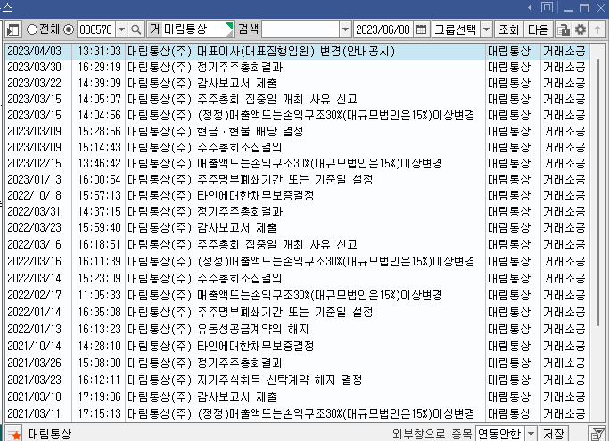Click the up arrow toolbar icon
Viewport: 609px width, 441px height.
tap(597, 29)
